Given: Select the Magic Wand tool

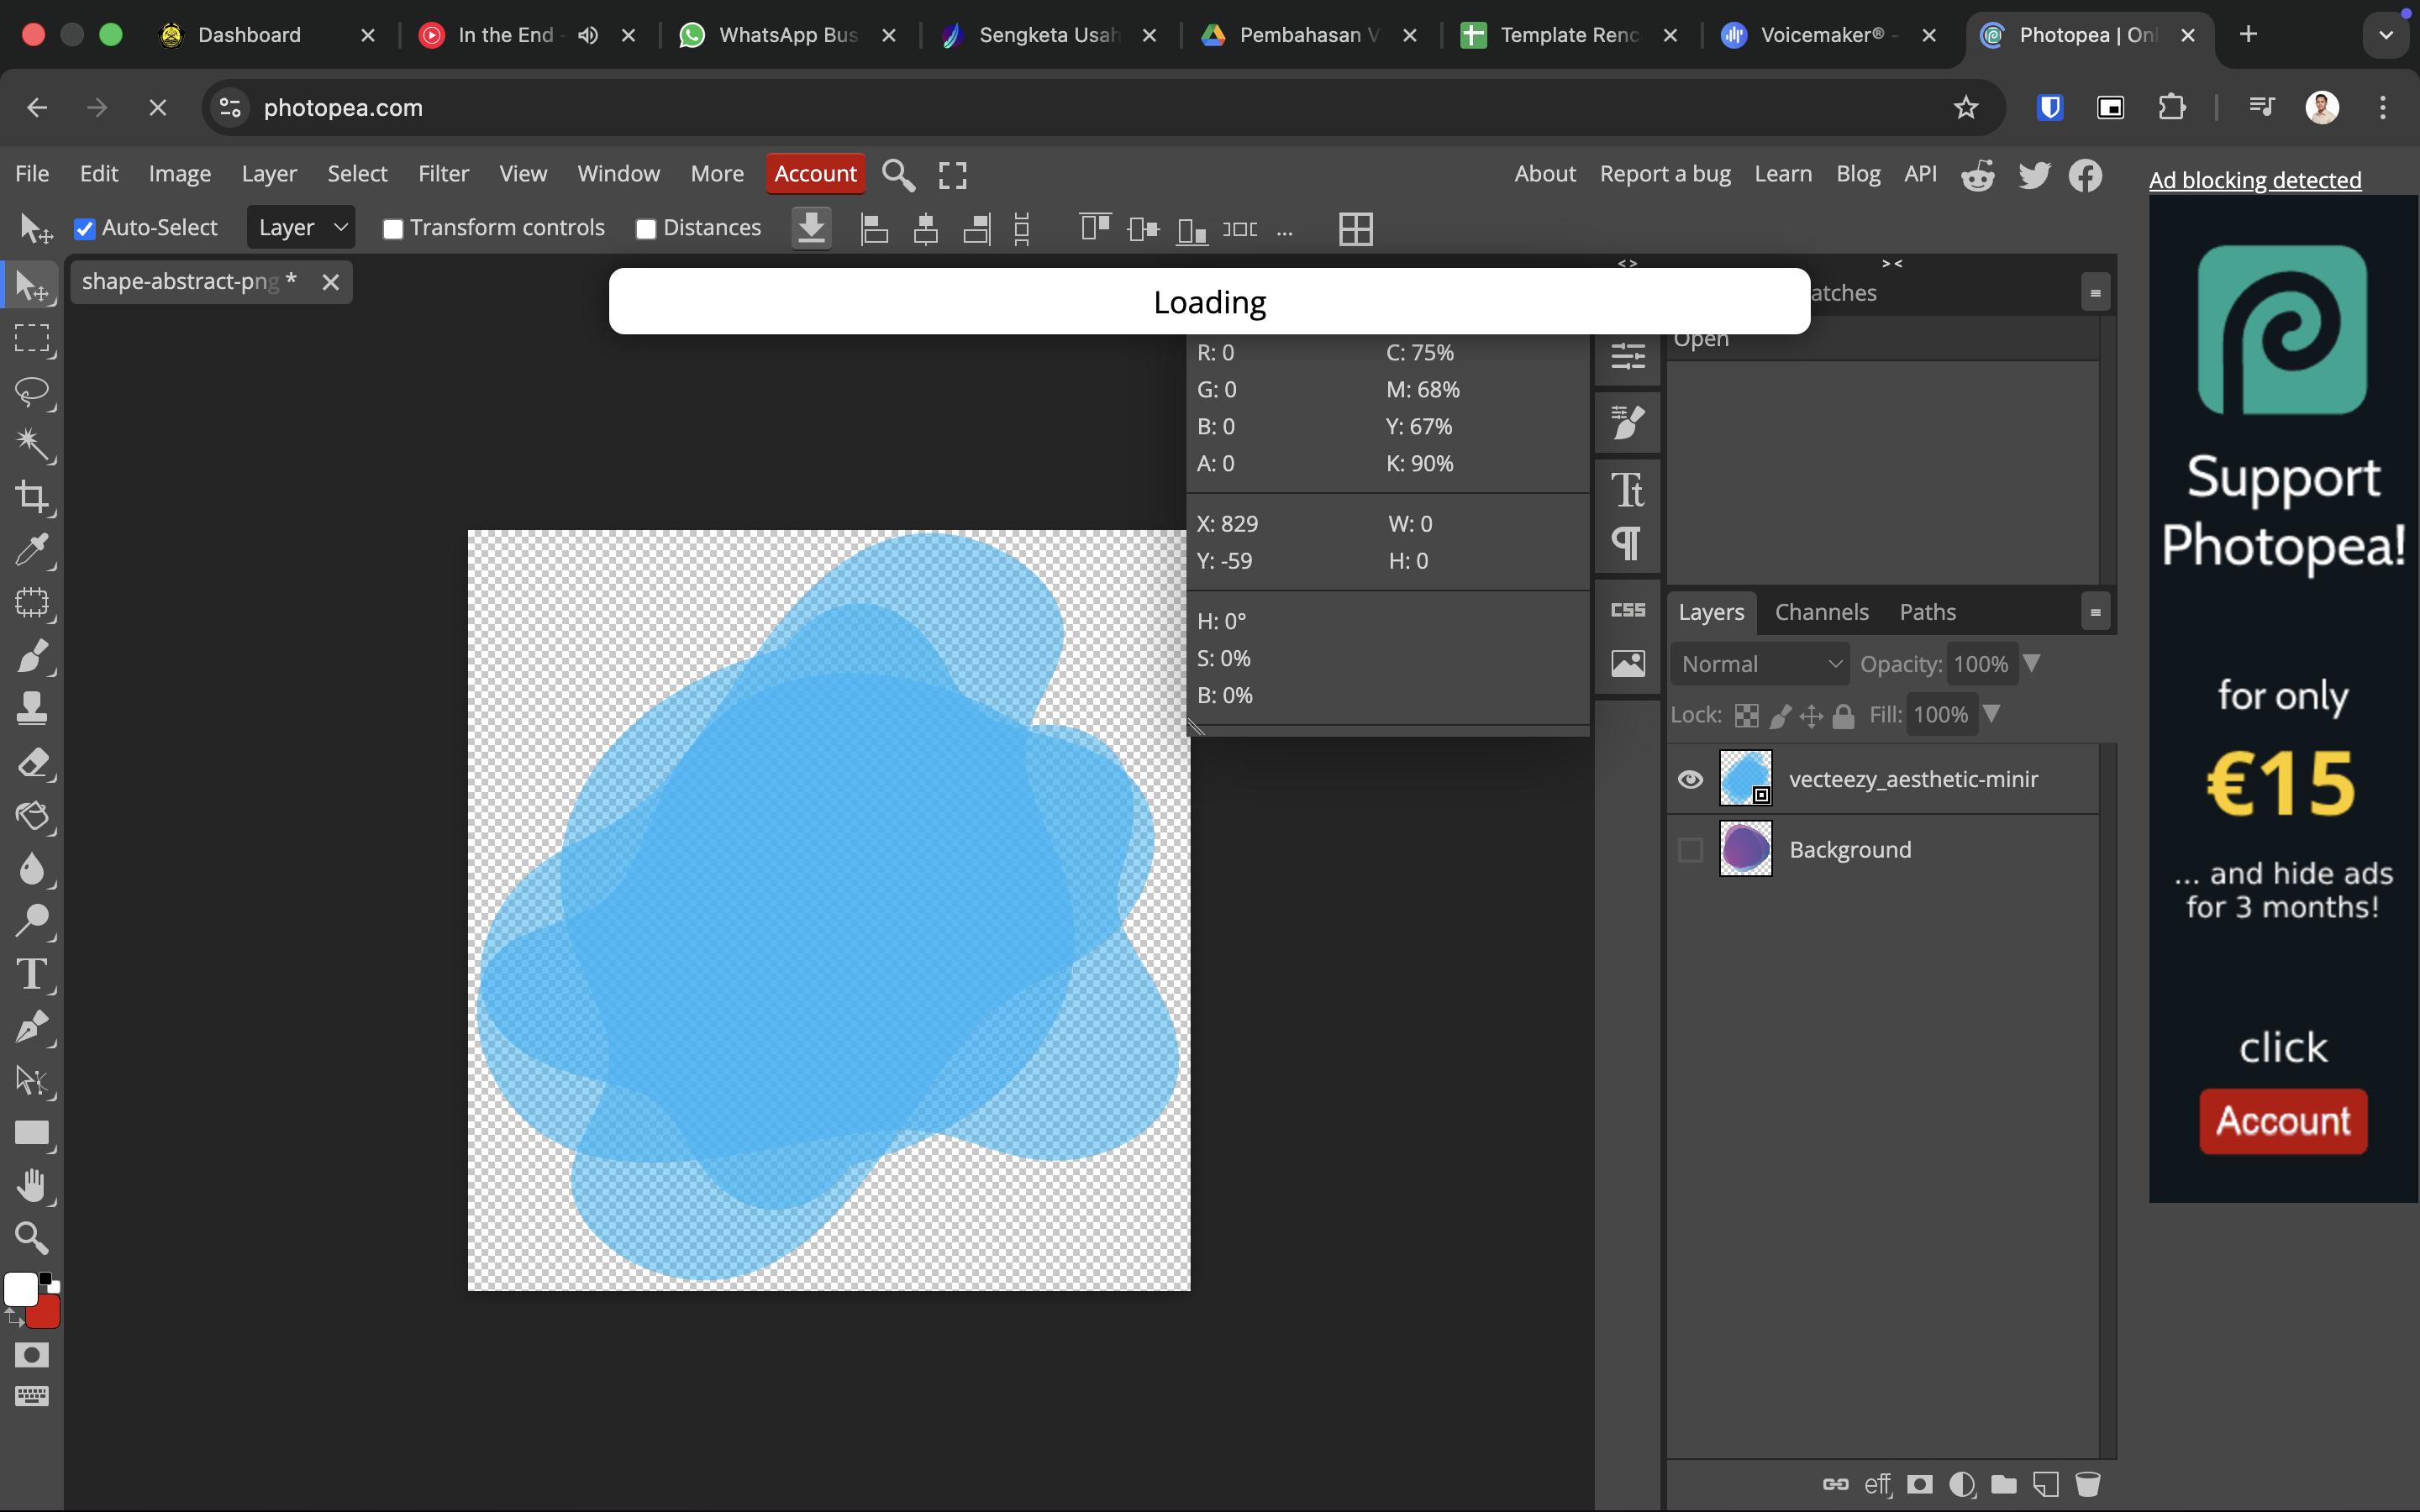Looking at the screenshot, I should (32, 444).
